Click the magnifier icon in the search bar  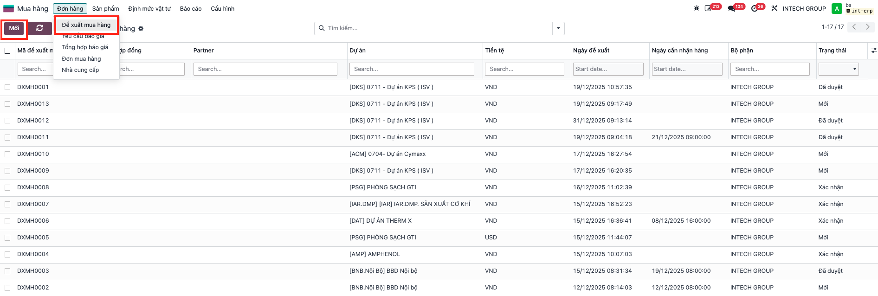pyautogui.click(x=322, y=28)
